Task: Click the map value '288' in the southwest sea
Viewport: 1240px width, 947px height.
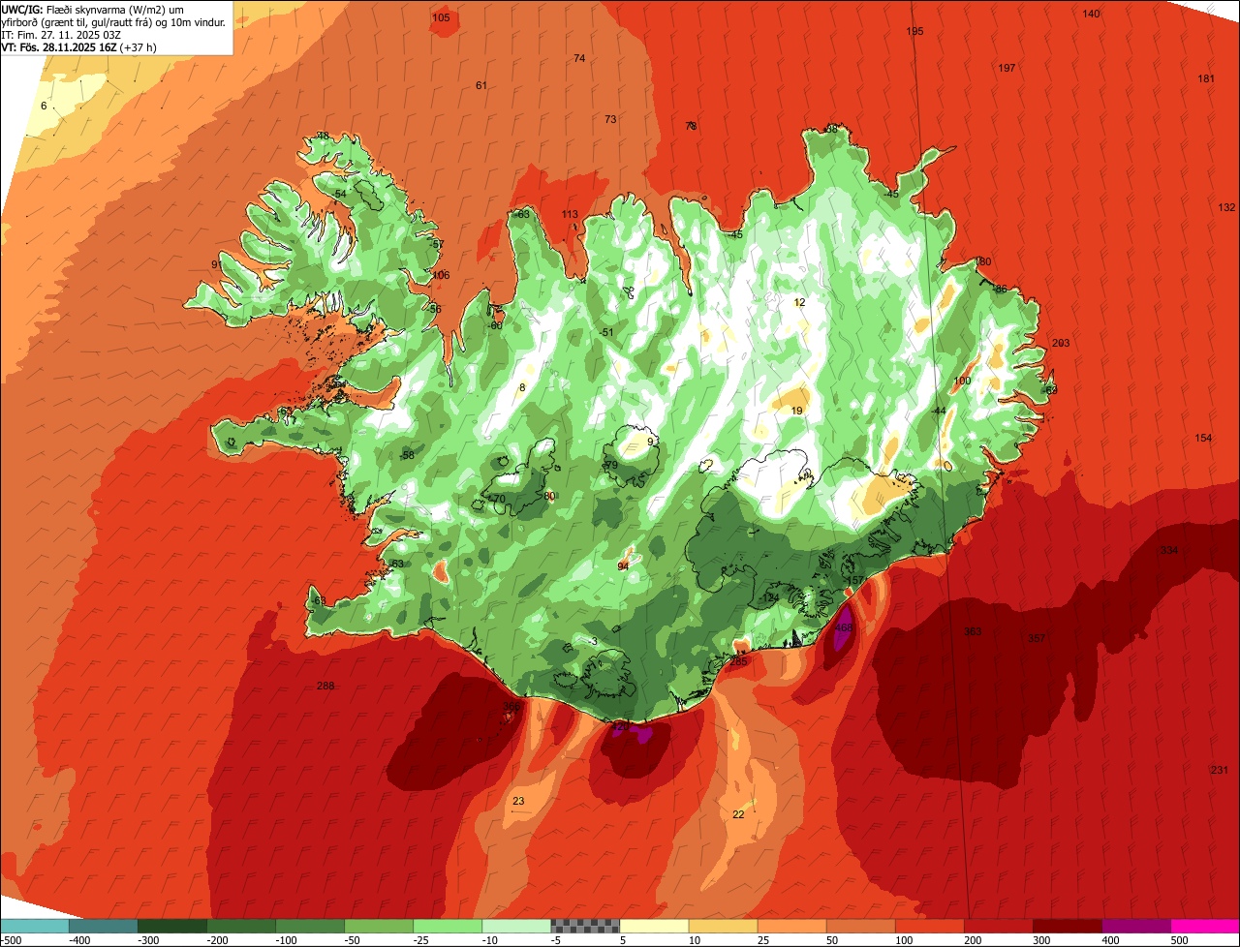Action: (x=325, y=686)
